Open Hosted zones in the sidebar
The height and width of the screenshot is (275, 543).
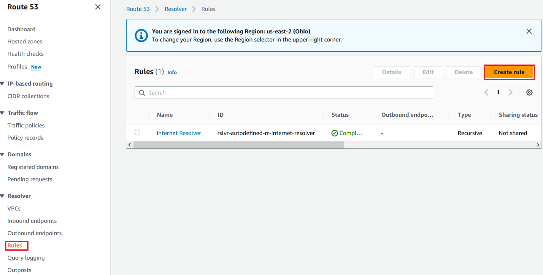click(x=25, y=41)
